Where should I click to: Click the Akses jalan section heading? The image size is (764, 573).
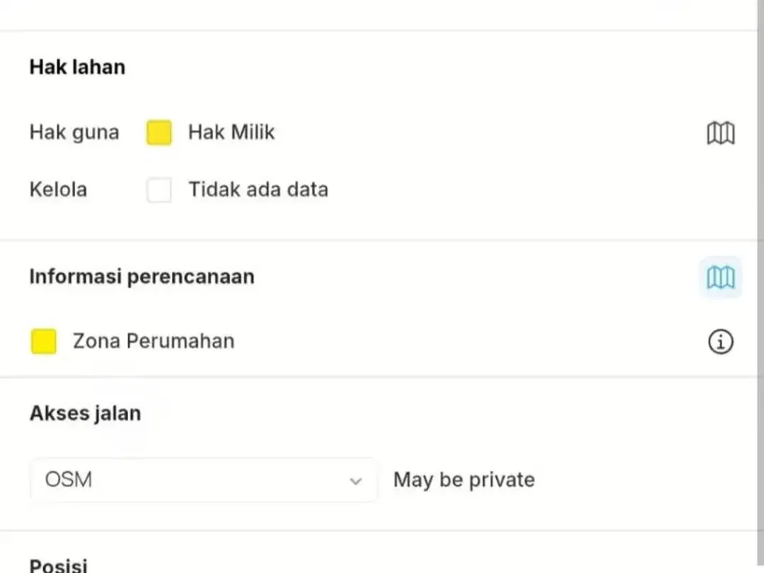(86, 414)
